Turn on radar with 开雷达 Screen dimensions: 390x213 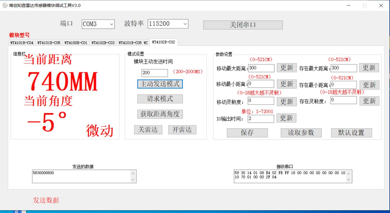182,130
